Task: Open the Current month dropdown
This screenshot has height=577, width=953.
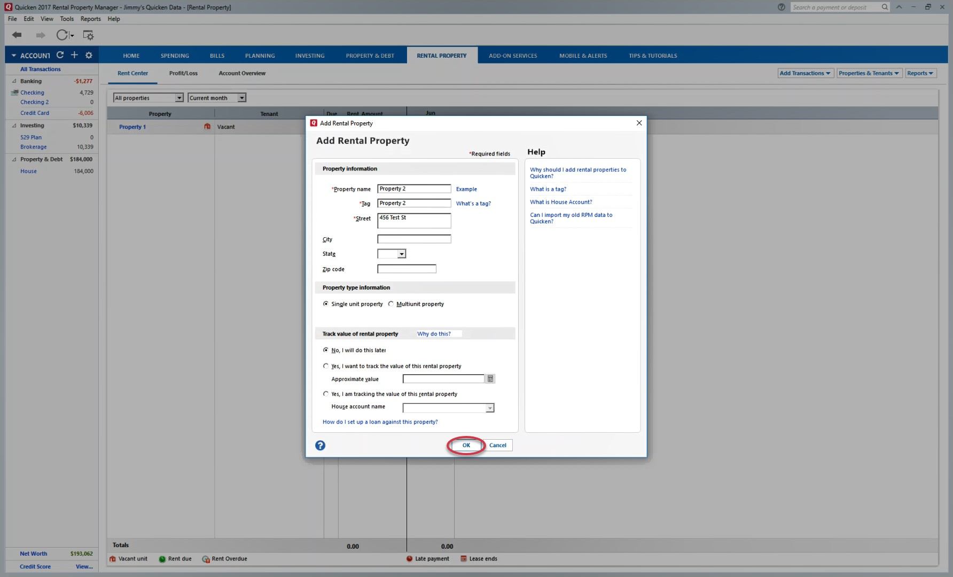Action: [x=241, y=98]
